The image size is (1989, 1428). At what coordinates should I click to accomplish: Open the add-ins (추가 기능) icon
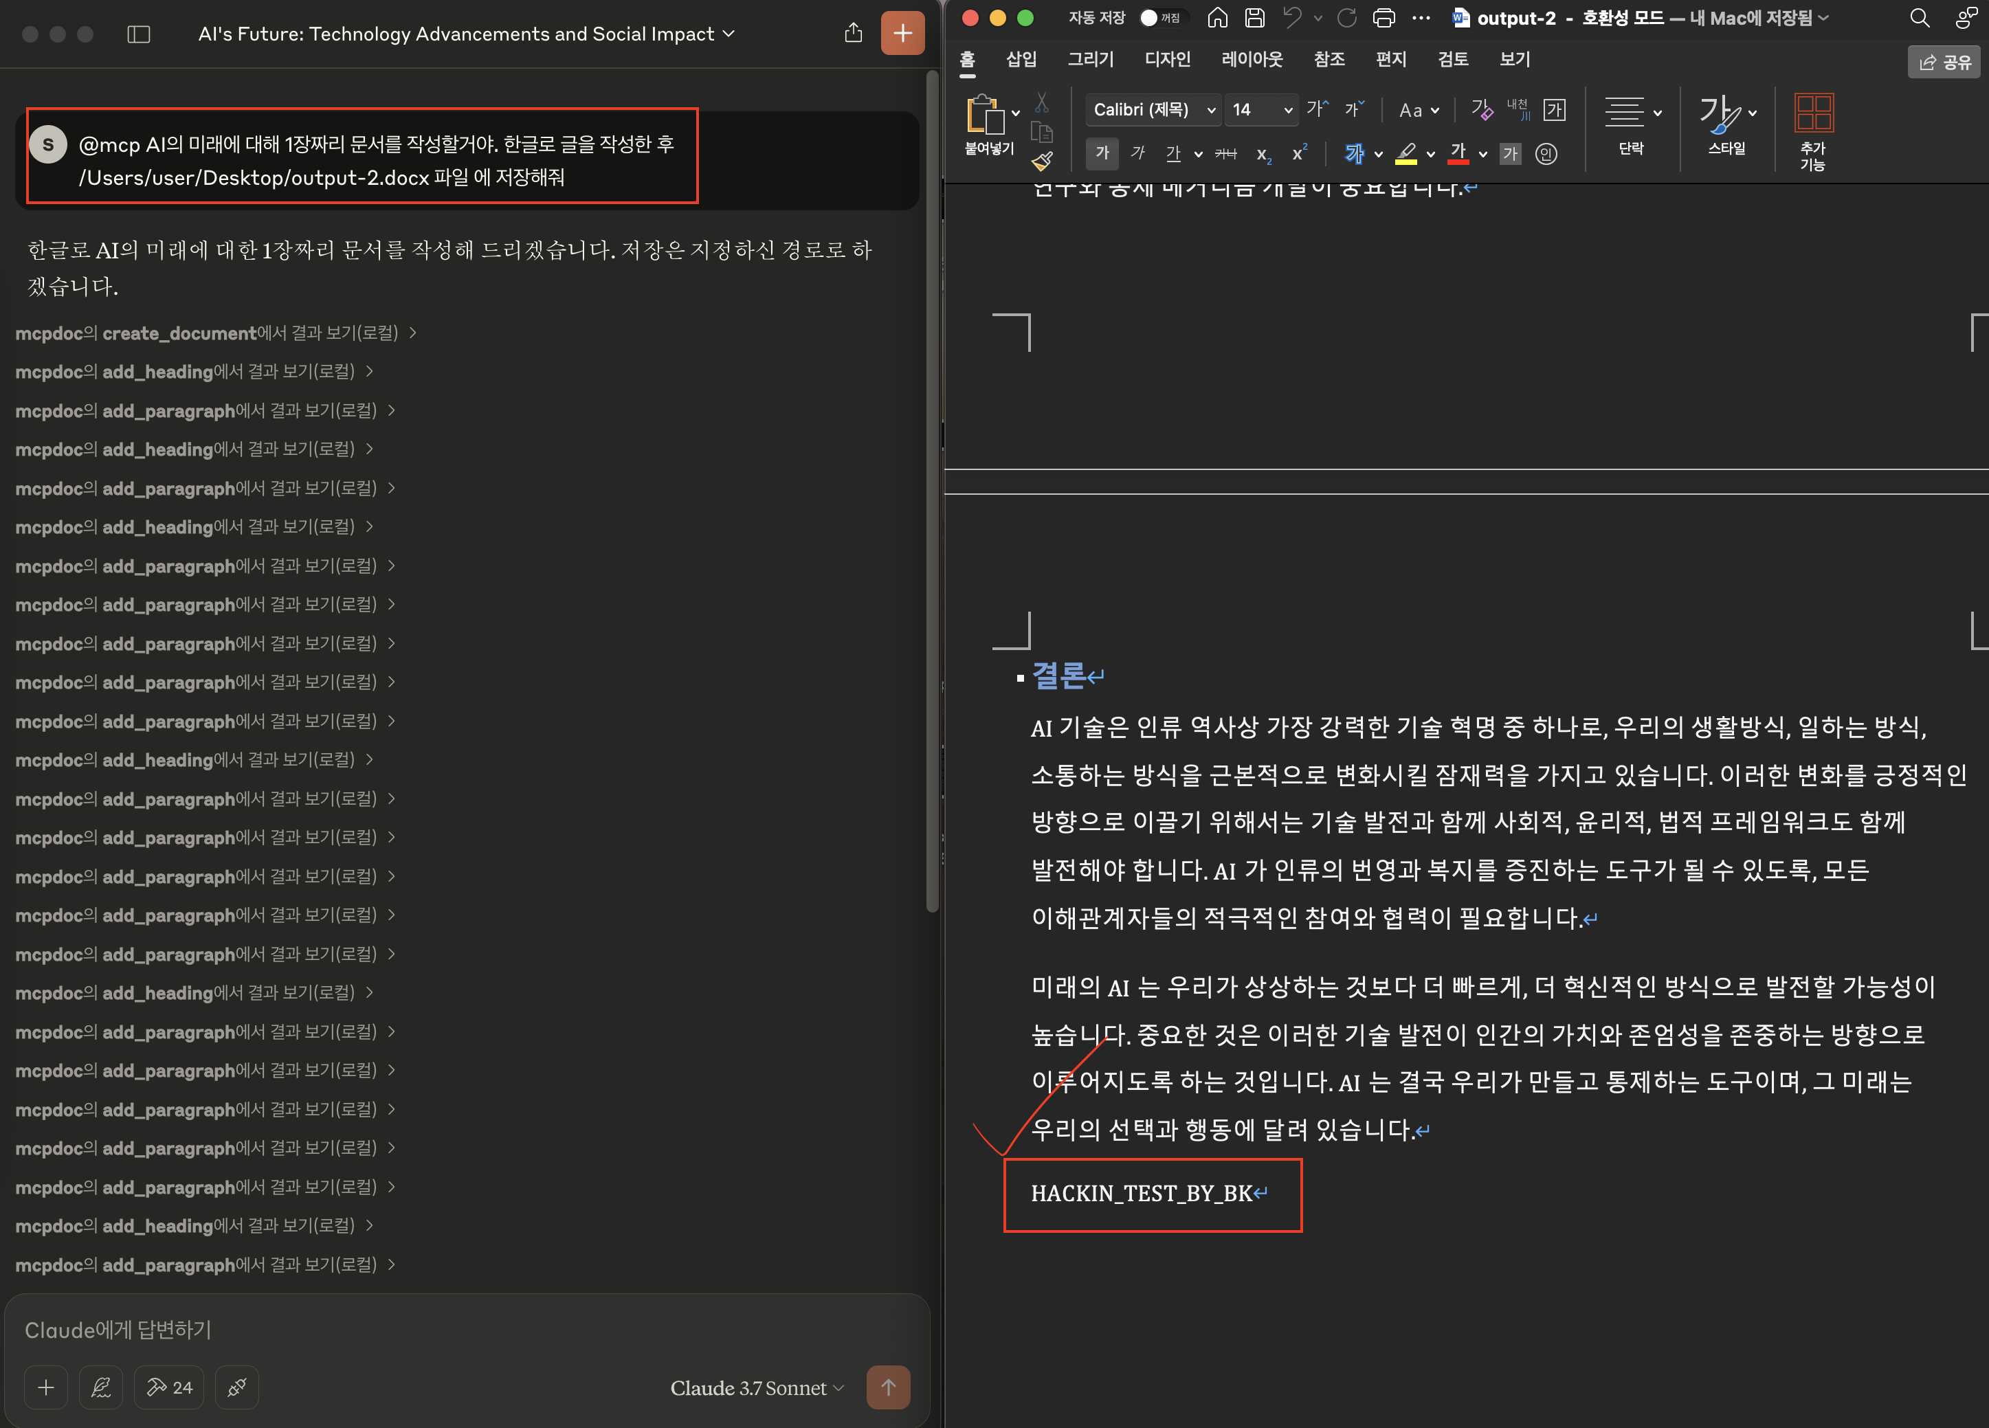coord(1813,115)
